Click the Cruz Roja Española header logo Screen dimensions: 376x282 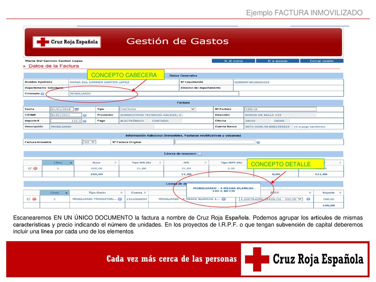coord(67,42)
